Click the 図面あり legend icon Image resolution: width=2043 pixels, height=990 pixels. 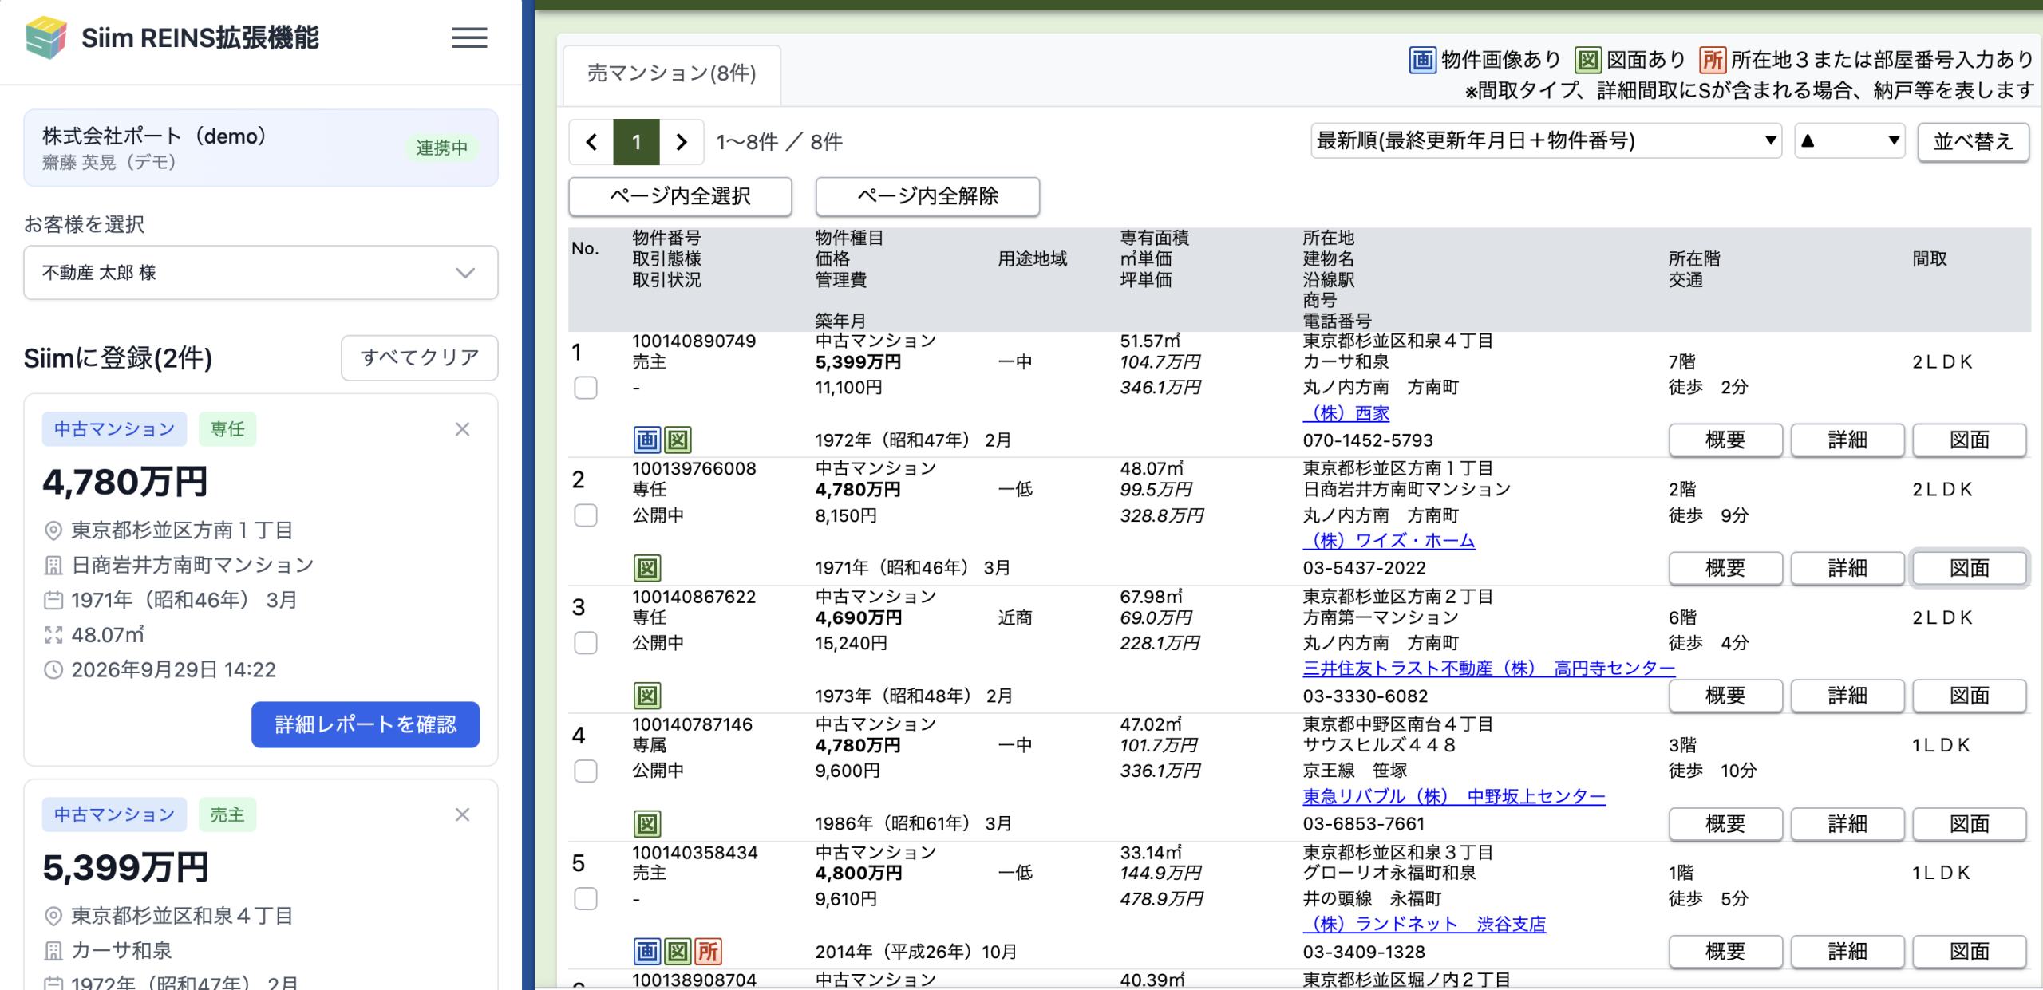[1588, 60]
